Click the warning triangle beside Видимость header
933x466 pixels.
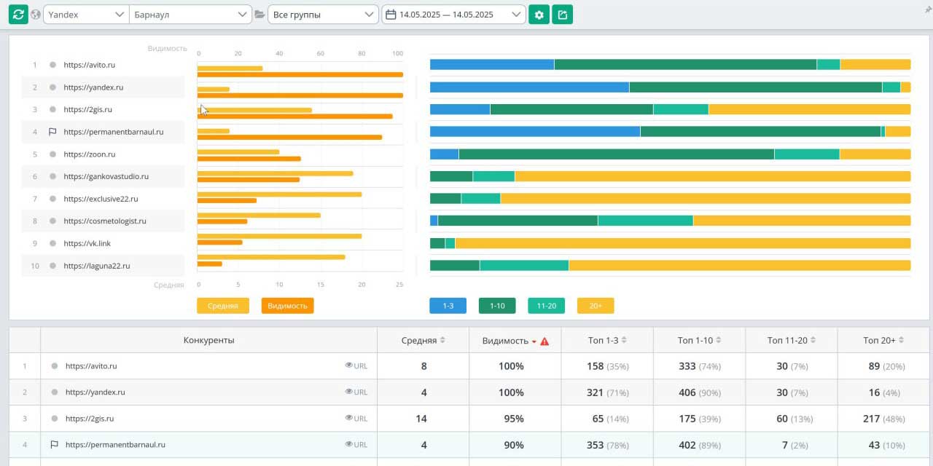[544, 341]
